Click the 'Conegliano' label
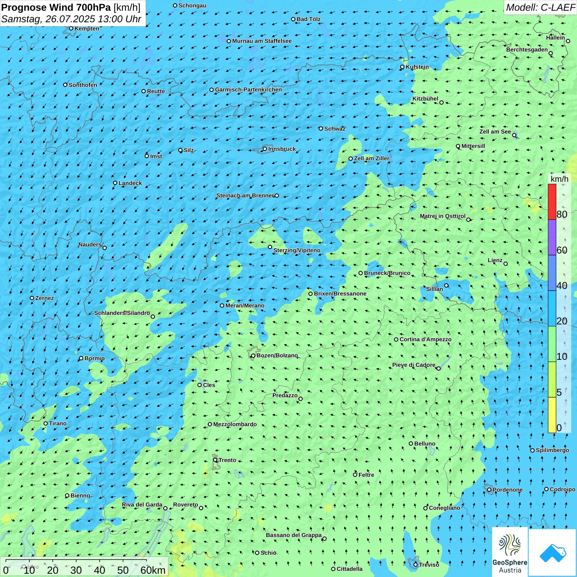 (444, 508)
